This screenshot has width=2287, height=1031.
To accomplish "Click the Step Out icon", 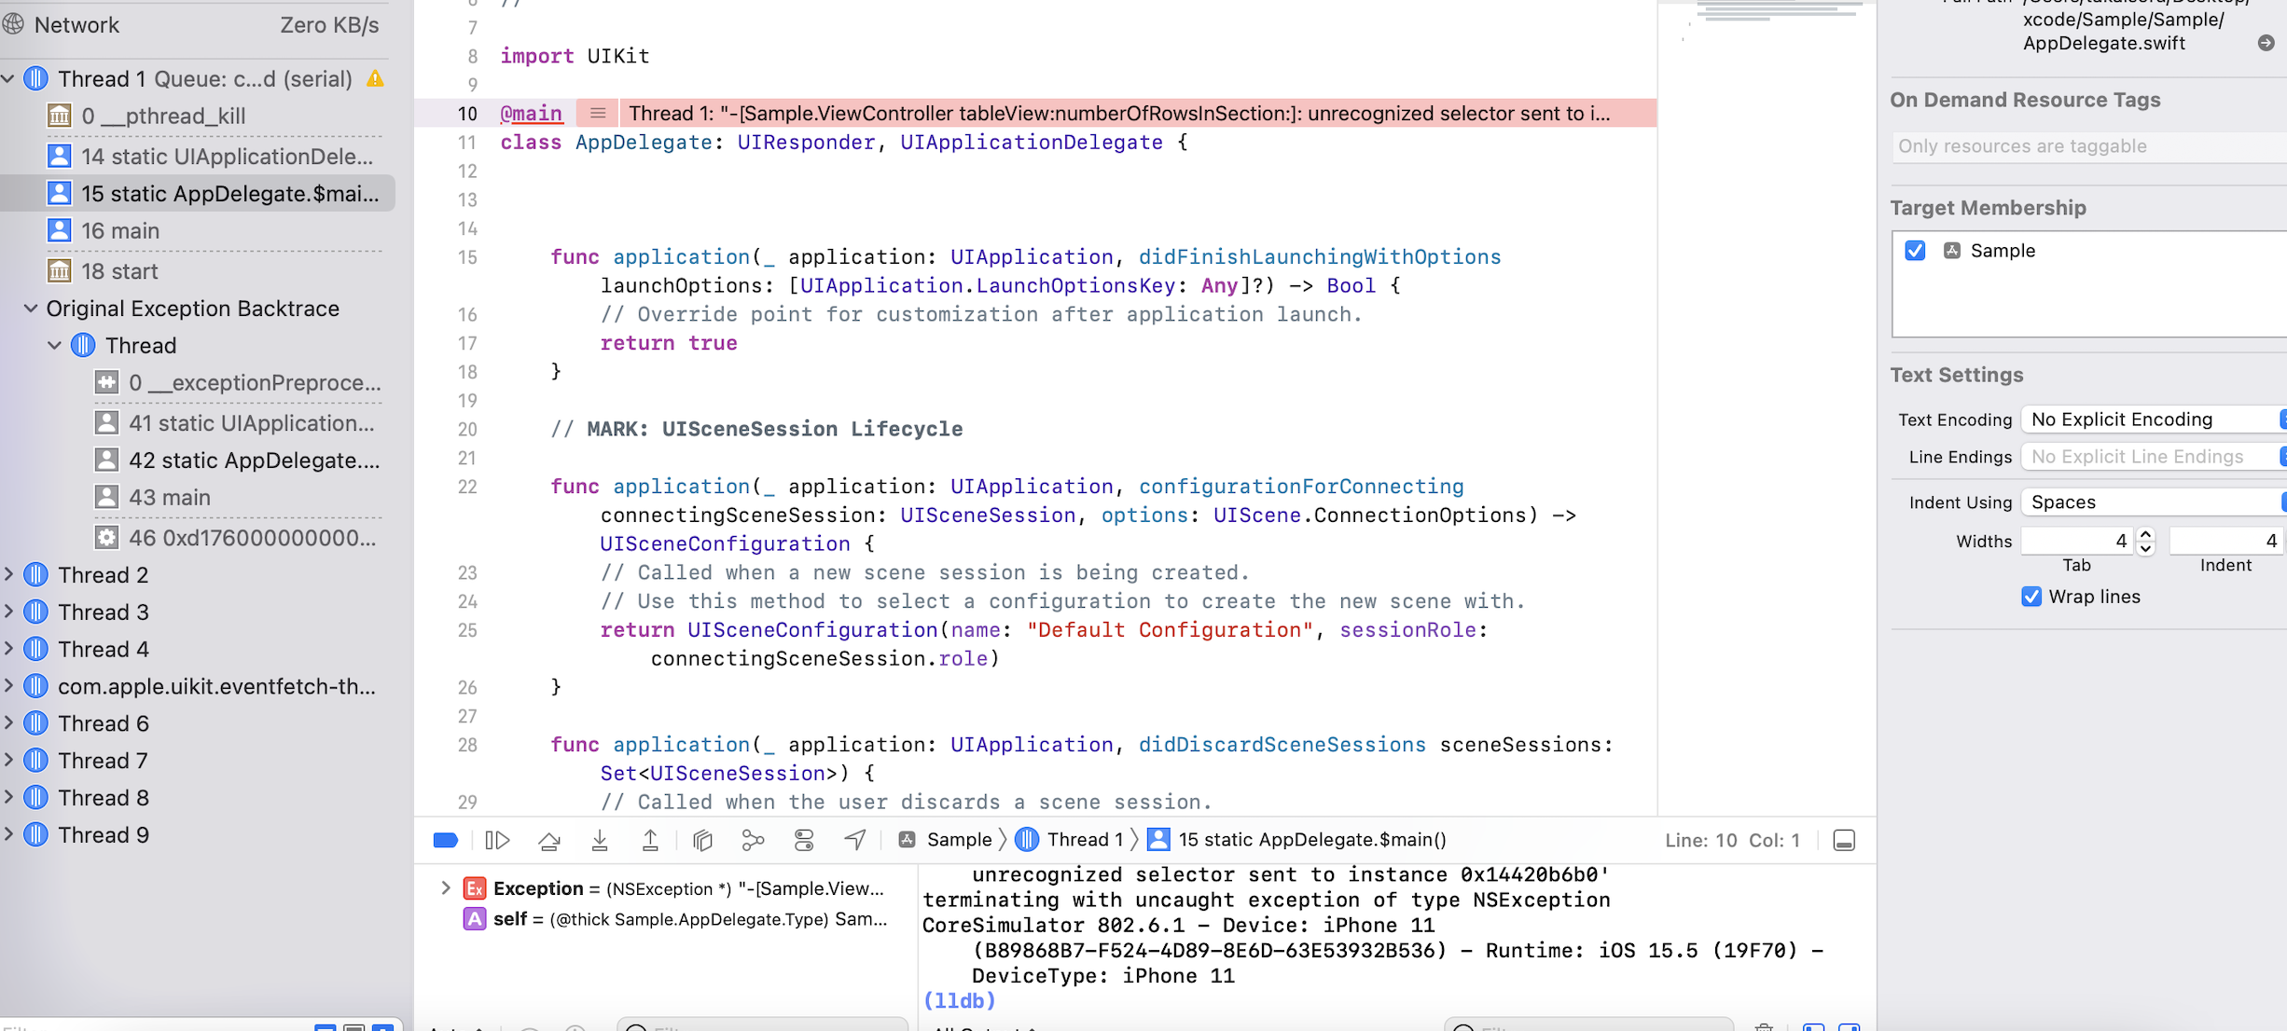I will click(x=650, y=840).
